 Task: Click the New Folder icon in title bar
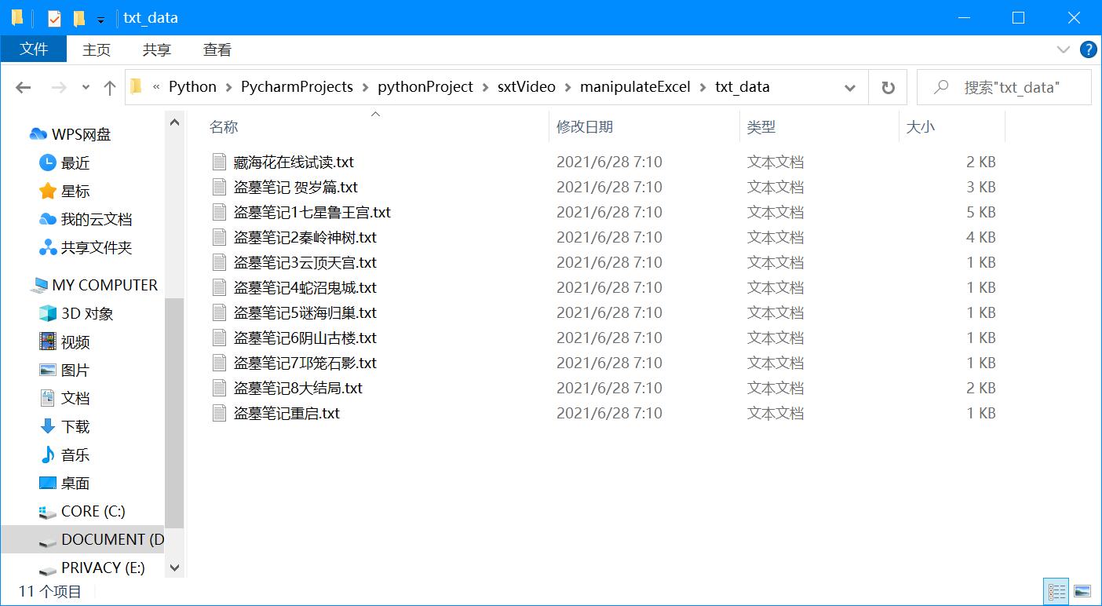78,18
